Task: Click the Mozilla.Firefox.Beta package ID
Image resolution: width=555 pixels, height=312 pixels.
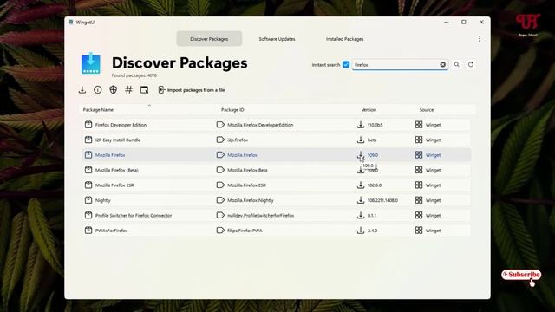Action: coord(247,170)
